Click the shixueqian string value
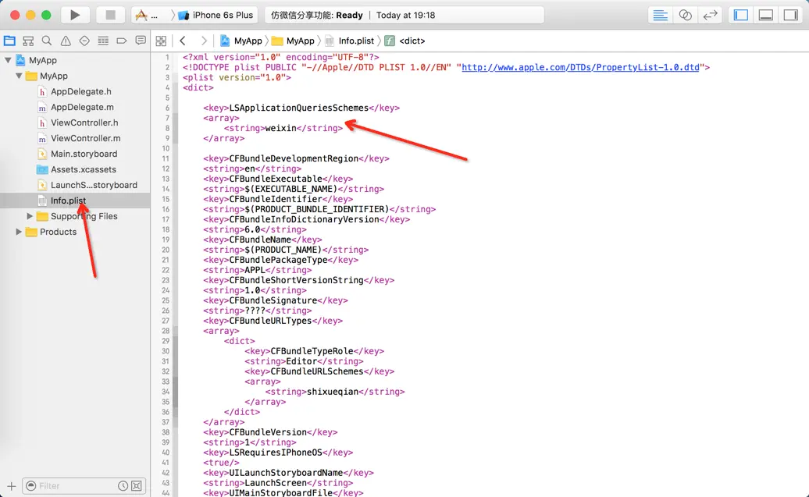This screenshot has height=497, width=809. point(333,392)
